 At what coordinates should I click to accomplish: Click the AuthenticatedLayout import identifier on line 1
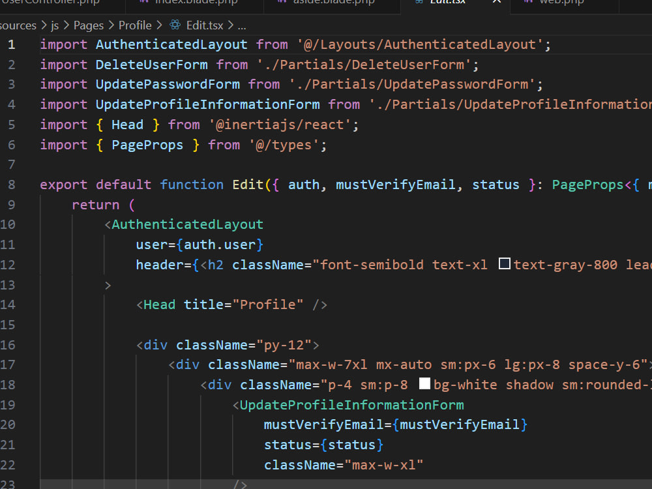pyautogui.click(x=171, y=44)
